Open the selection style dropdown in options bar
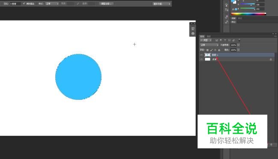Screen dimensions: 278x159 point(52,3)
